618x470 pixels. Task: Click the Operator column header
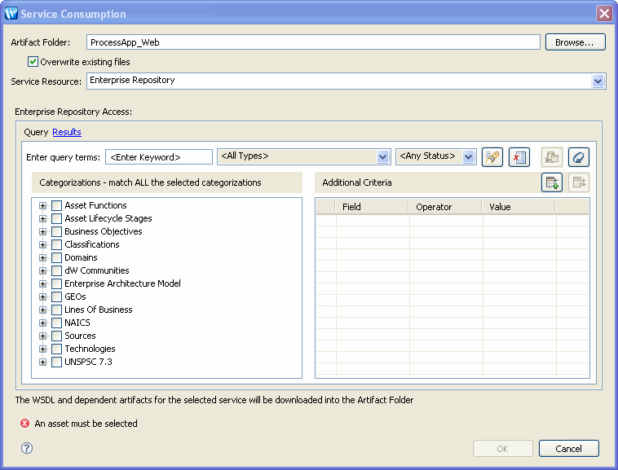coord(445,207)
